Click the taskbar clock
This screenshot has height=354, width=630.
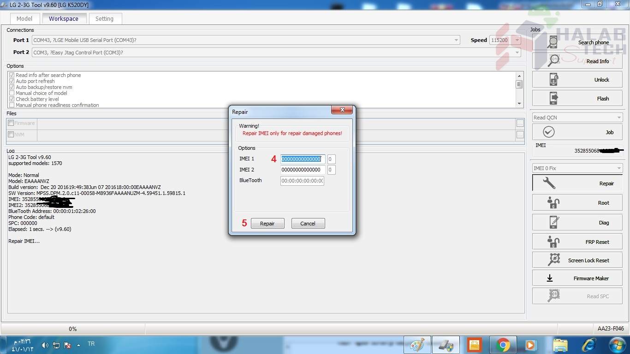23,345
